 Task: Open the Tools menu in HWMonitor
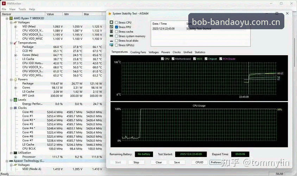22,9
